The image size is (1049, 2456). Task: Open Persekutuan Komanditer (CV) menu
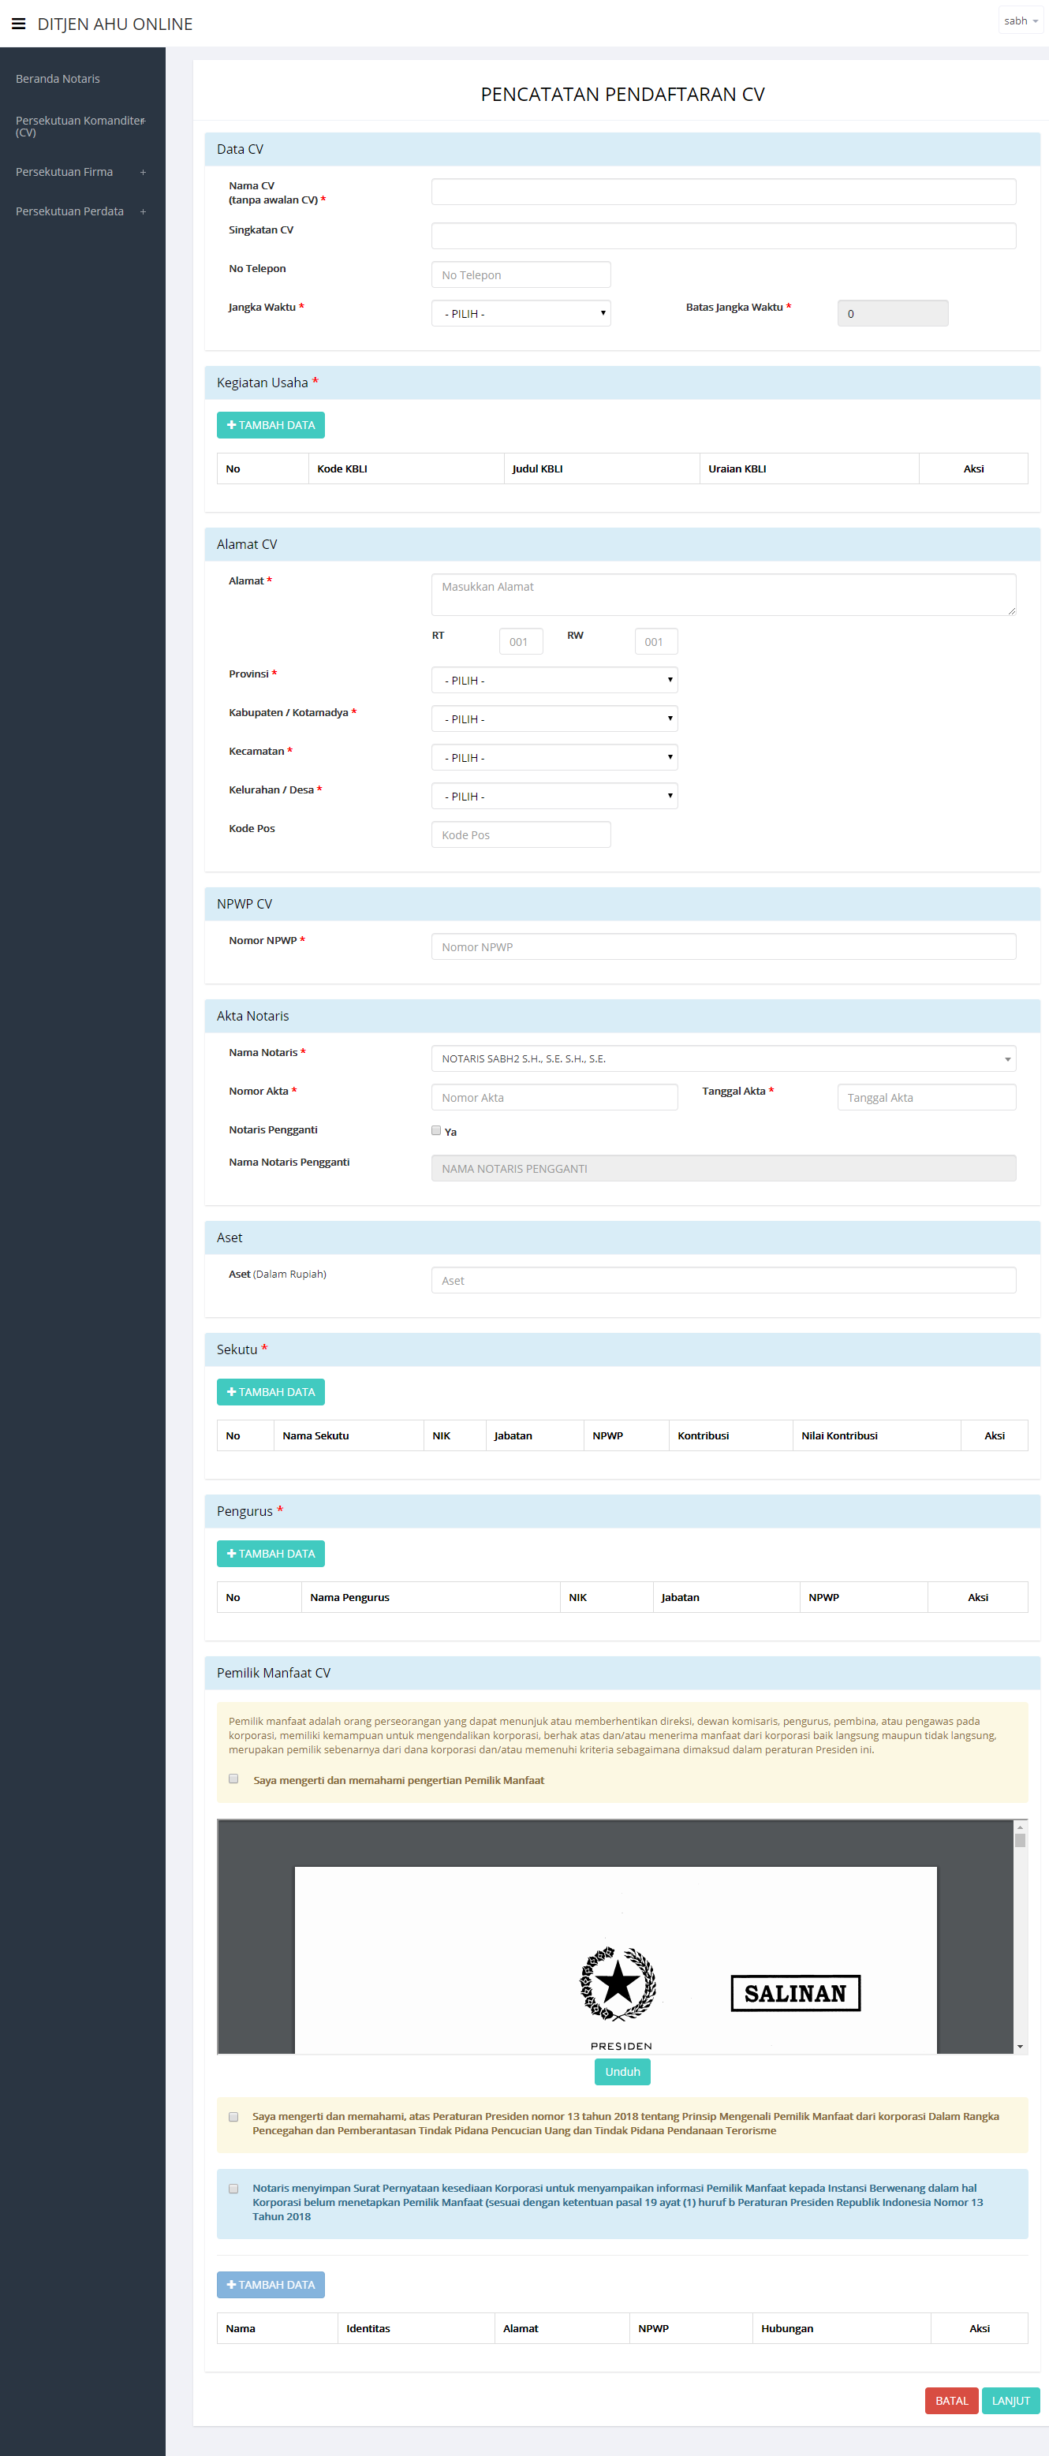click(x=79, y=126)
